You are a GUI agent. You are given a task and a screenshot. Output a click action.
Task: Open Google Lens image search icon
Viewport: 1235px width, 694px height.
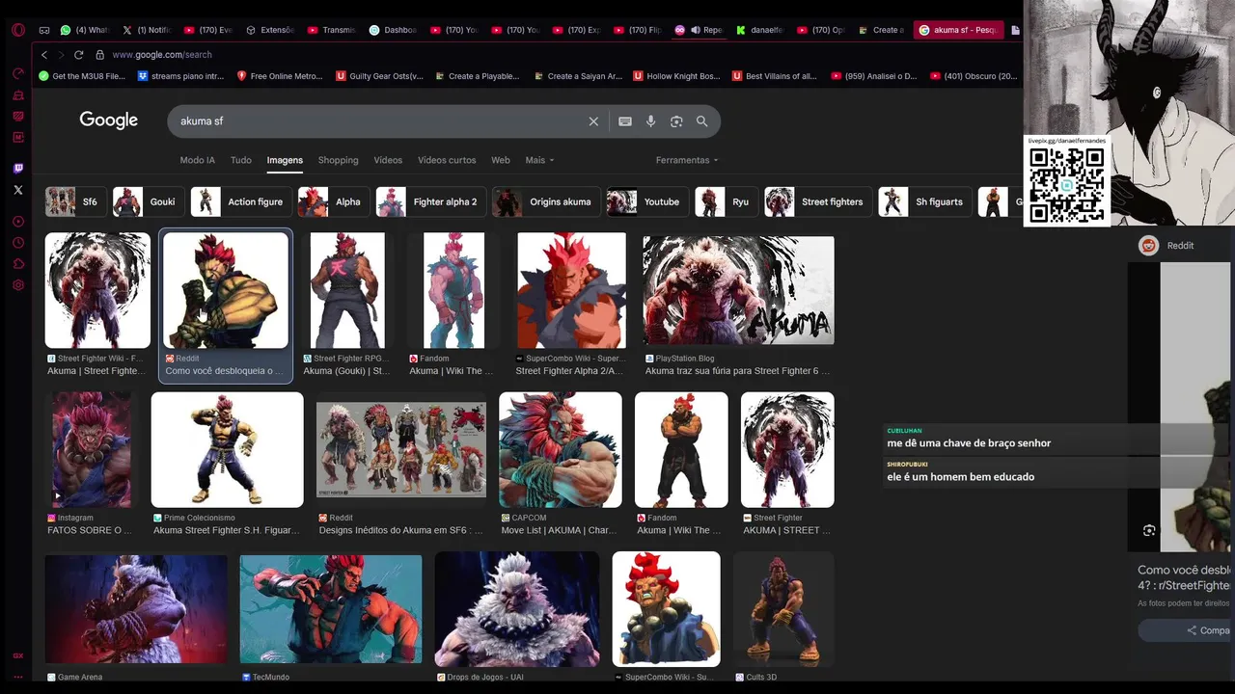676,121
